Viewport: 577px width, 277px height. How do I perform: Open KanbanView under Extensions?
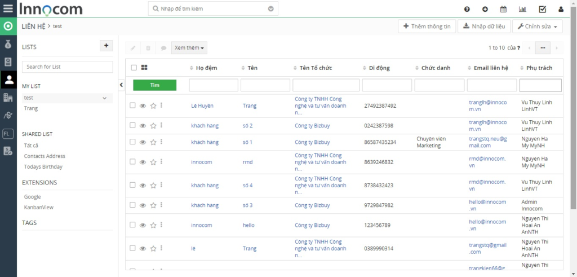[38, 207]
